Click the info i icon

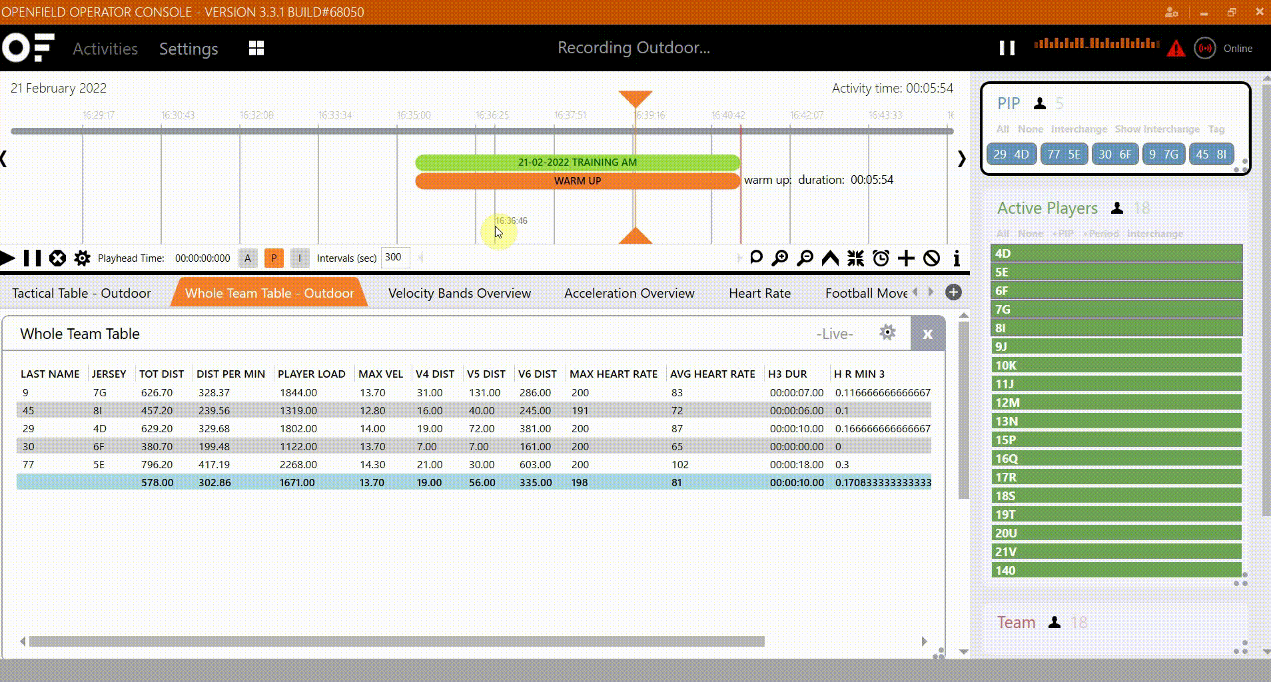(x=957, y=258)
